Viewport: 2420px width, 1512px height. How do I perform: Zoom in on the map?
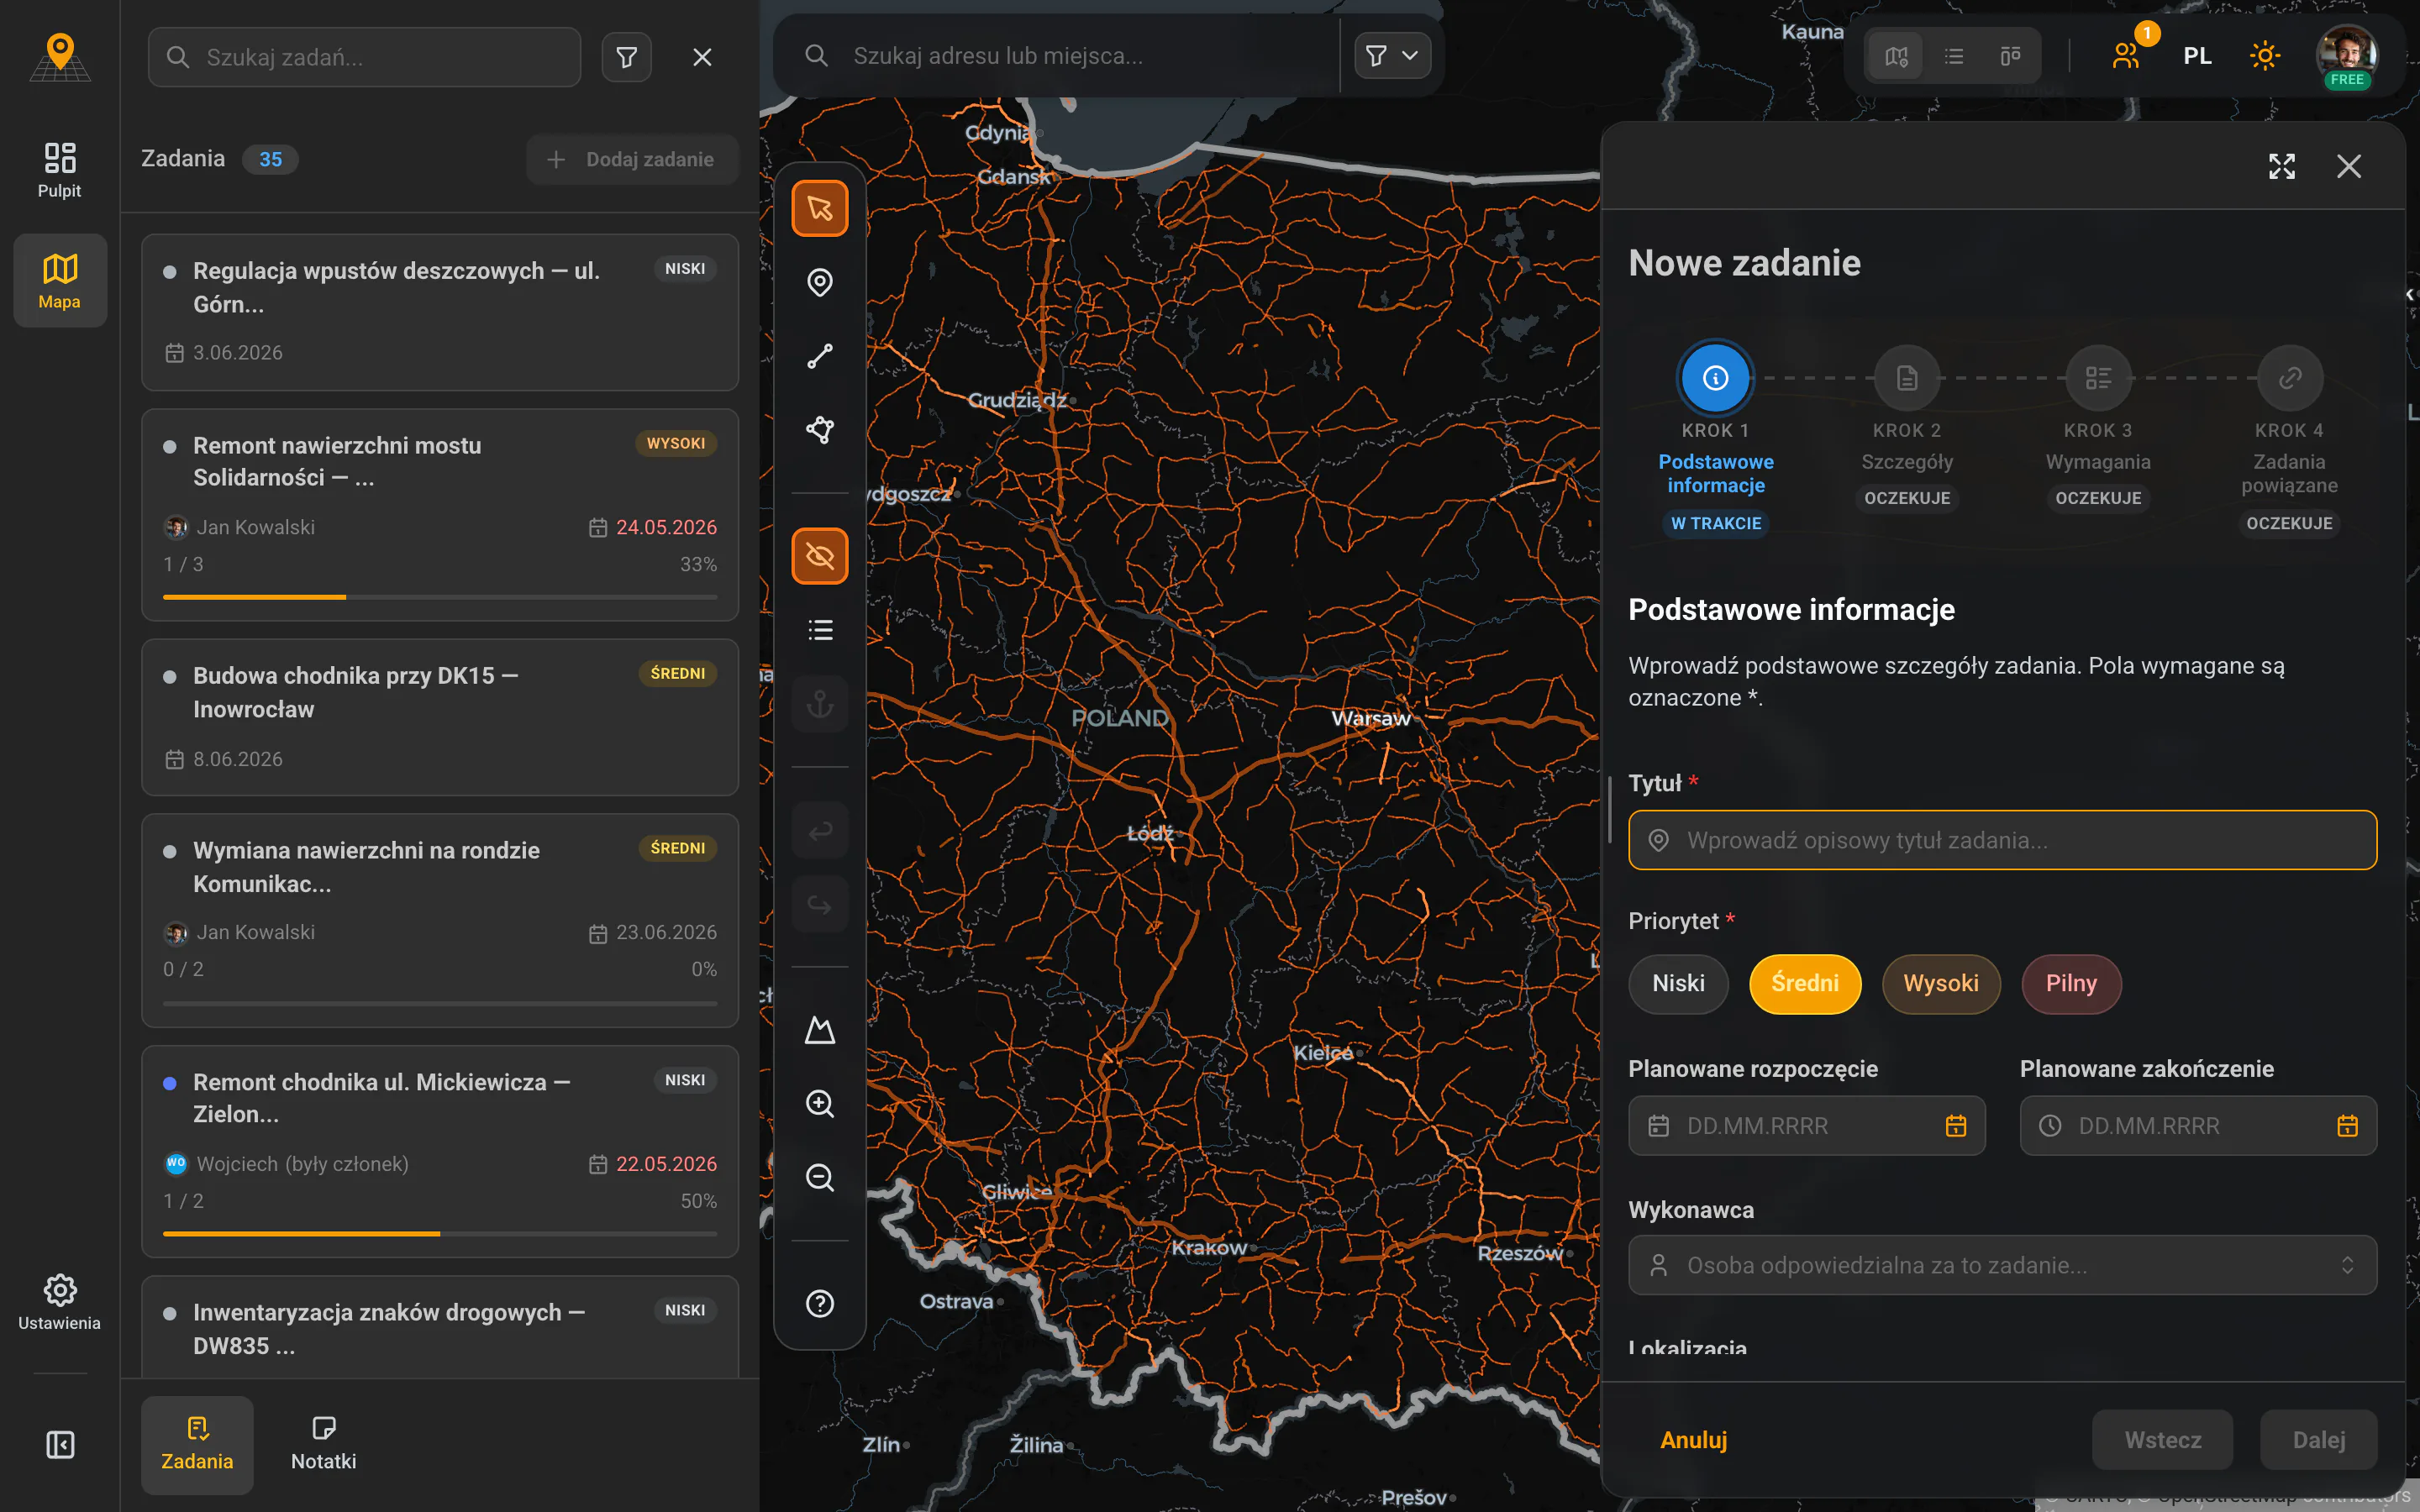click(x=820, y=1104)
